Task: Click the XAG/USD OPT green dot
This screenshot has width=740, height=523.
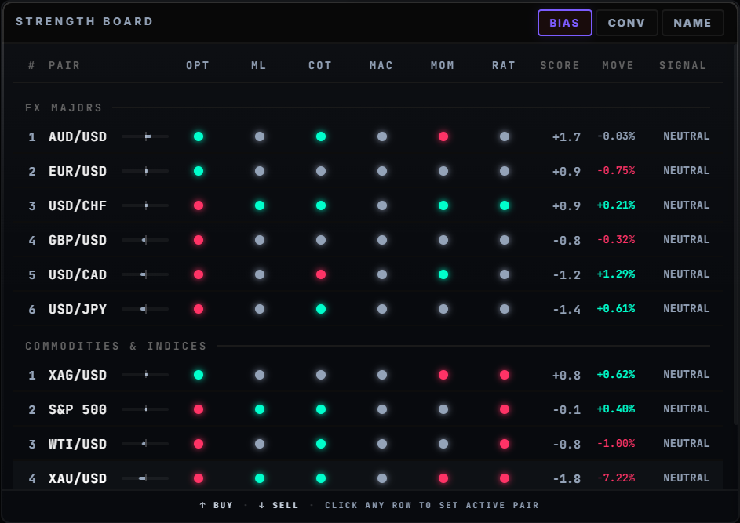Action: click(x=199, y=375)
